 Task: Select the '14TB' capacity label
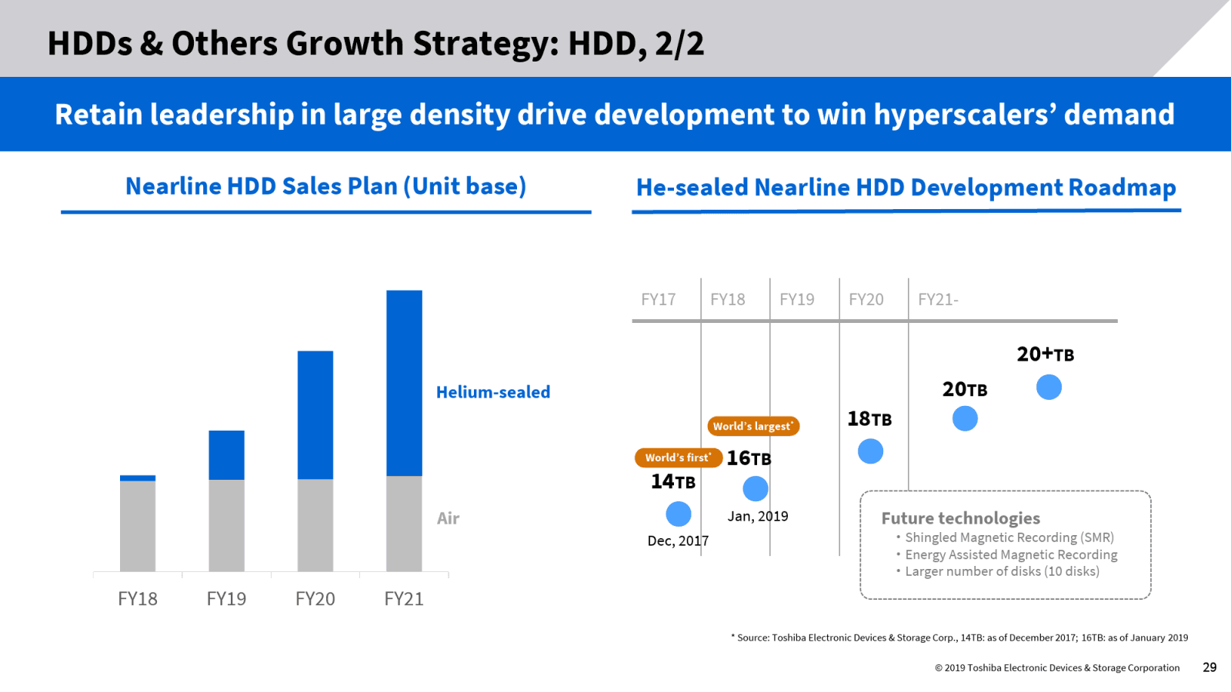click(x=673, y=482)
